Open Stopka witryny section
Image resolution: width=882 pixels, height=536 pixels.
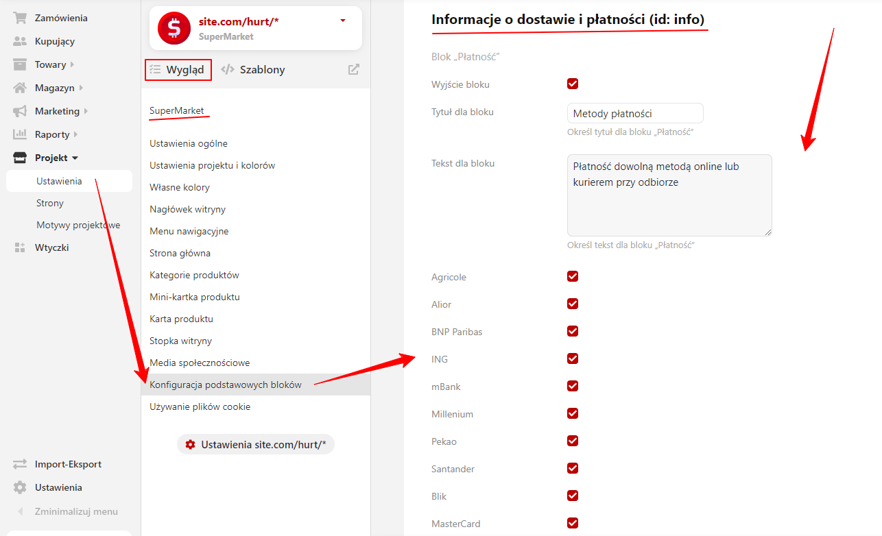point(181,341)
